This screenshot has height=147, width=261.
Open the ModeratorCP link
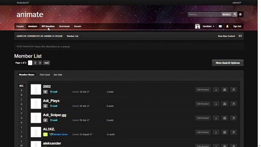click(x=23, y=3)
